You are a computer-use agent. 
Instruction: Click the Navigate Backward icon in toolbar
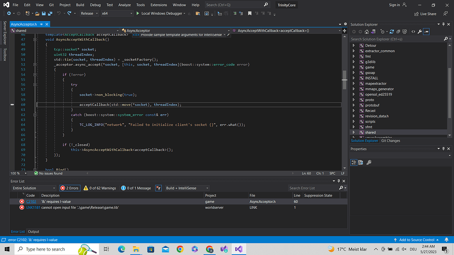[9, 13]
